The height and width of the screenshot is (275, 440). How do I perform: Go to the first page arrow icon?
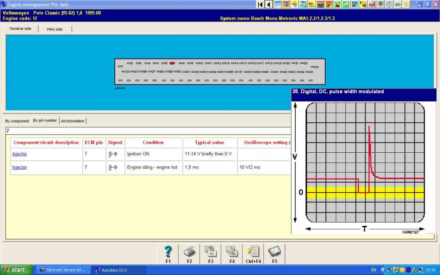tap(260, 4)
